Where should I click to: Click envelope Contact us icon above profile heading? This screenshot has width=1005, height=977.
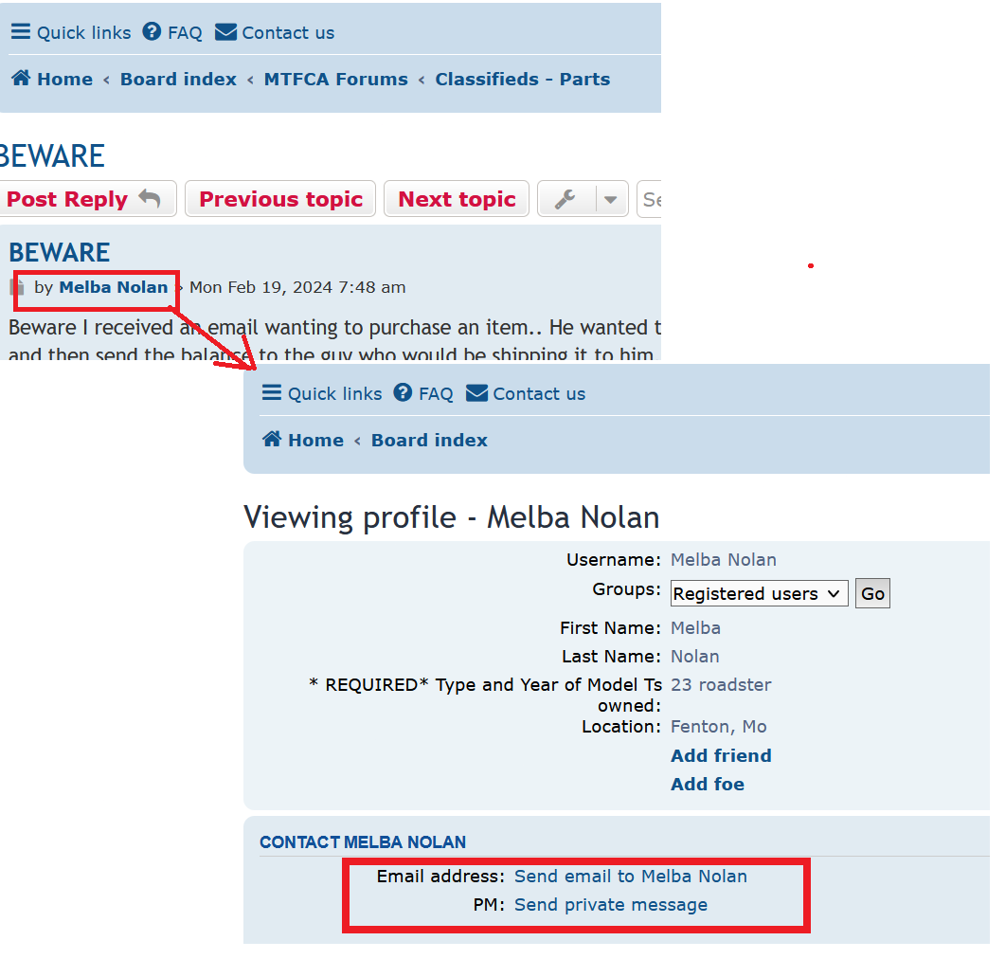[476, 393]
